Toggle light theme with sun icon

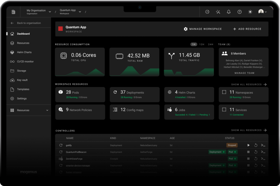[x=250, y=12]
